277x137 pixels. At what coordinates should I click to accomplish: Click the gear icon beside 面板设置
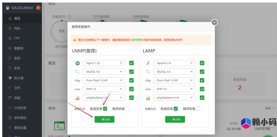pyautogui.click(x=10, y=128)
